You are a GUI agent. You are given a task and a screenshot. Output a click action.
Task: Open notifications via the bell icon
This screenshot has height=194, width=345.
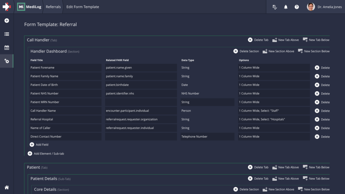coord(285,6)
